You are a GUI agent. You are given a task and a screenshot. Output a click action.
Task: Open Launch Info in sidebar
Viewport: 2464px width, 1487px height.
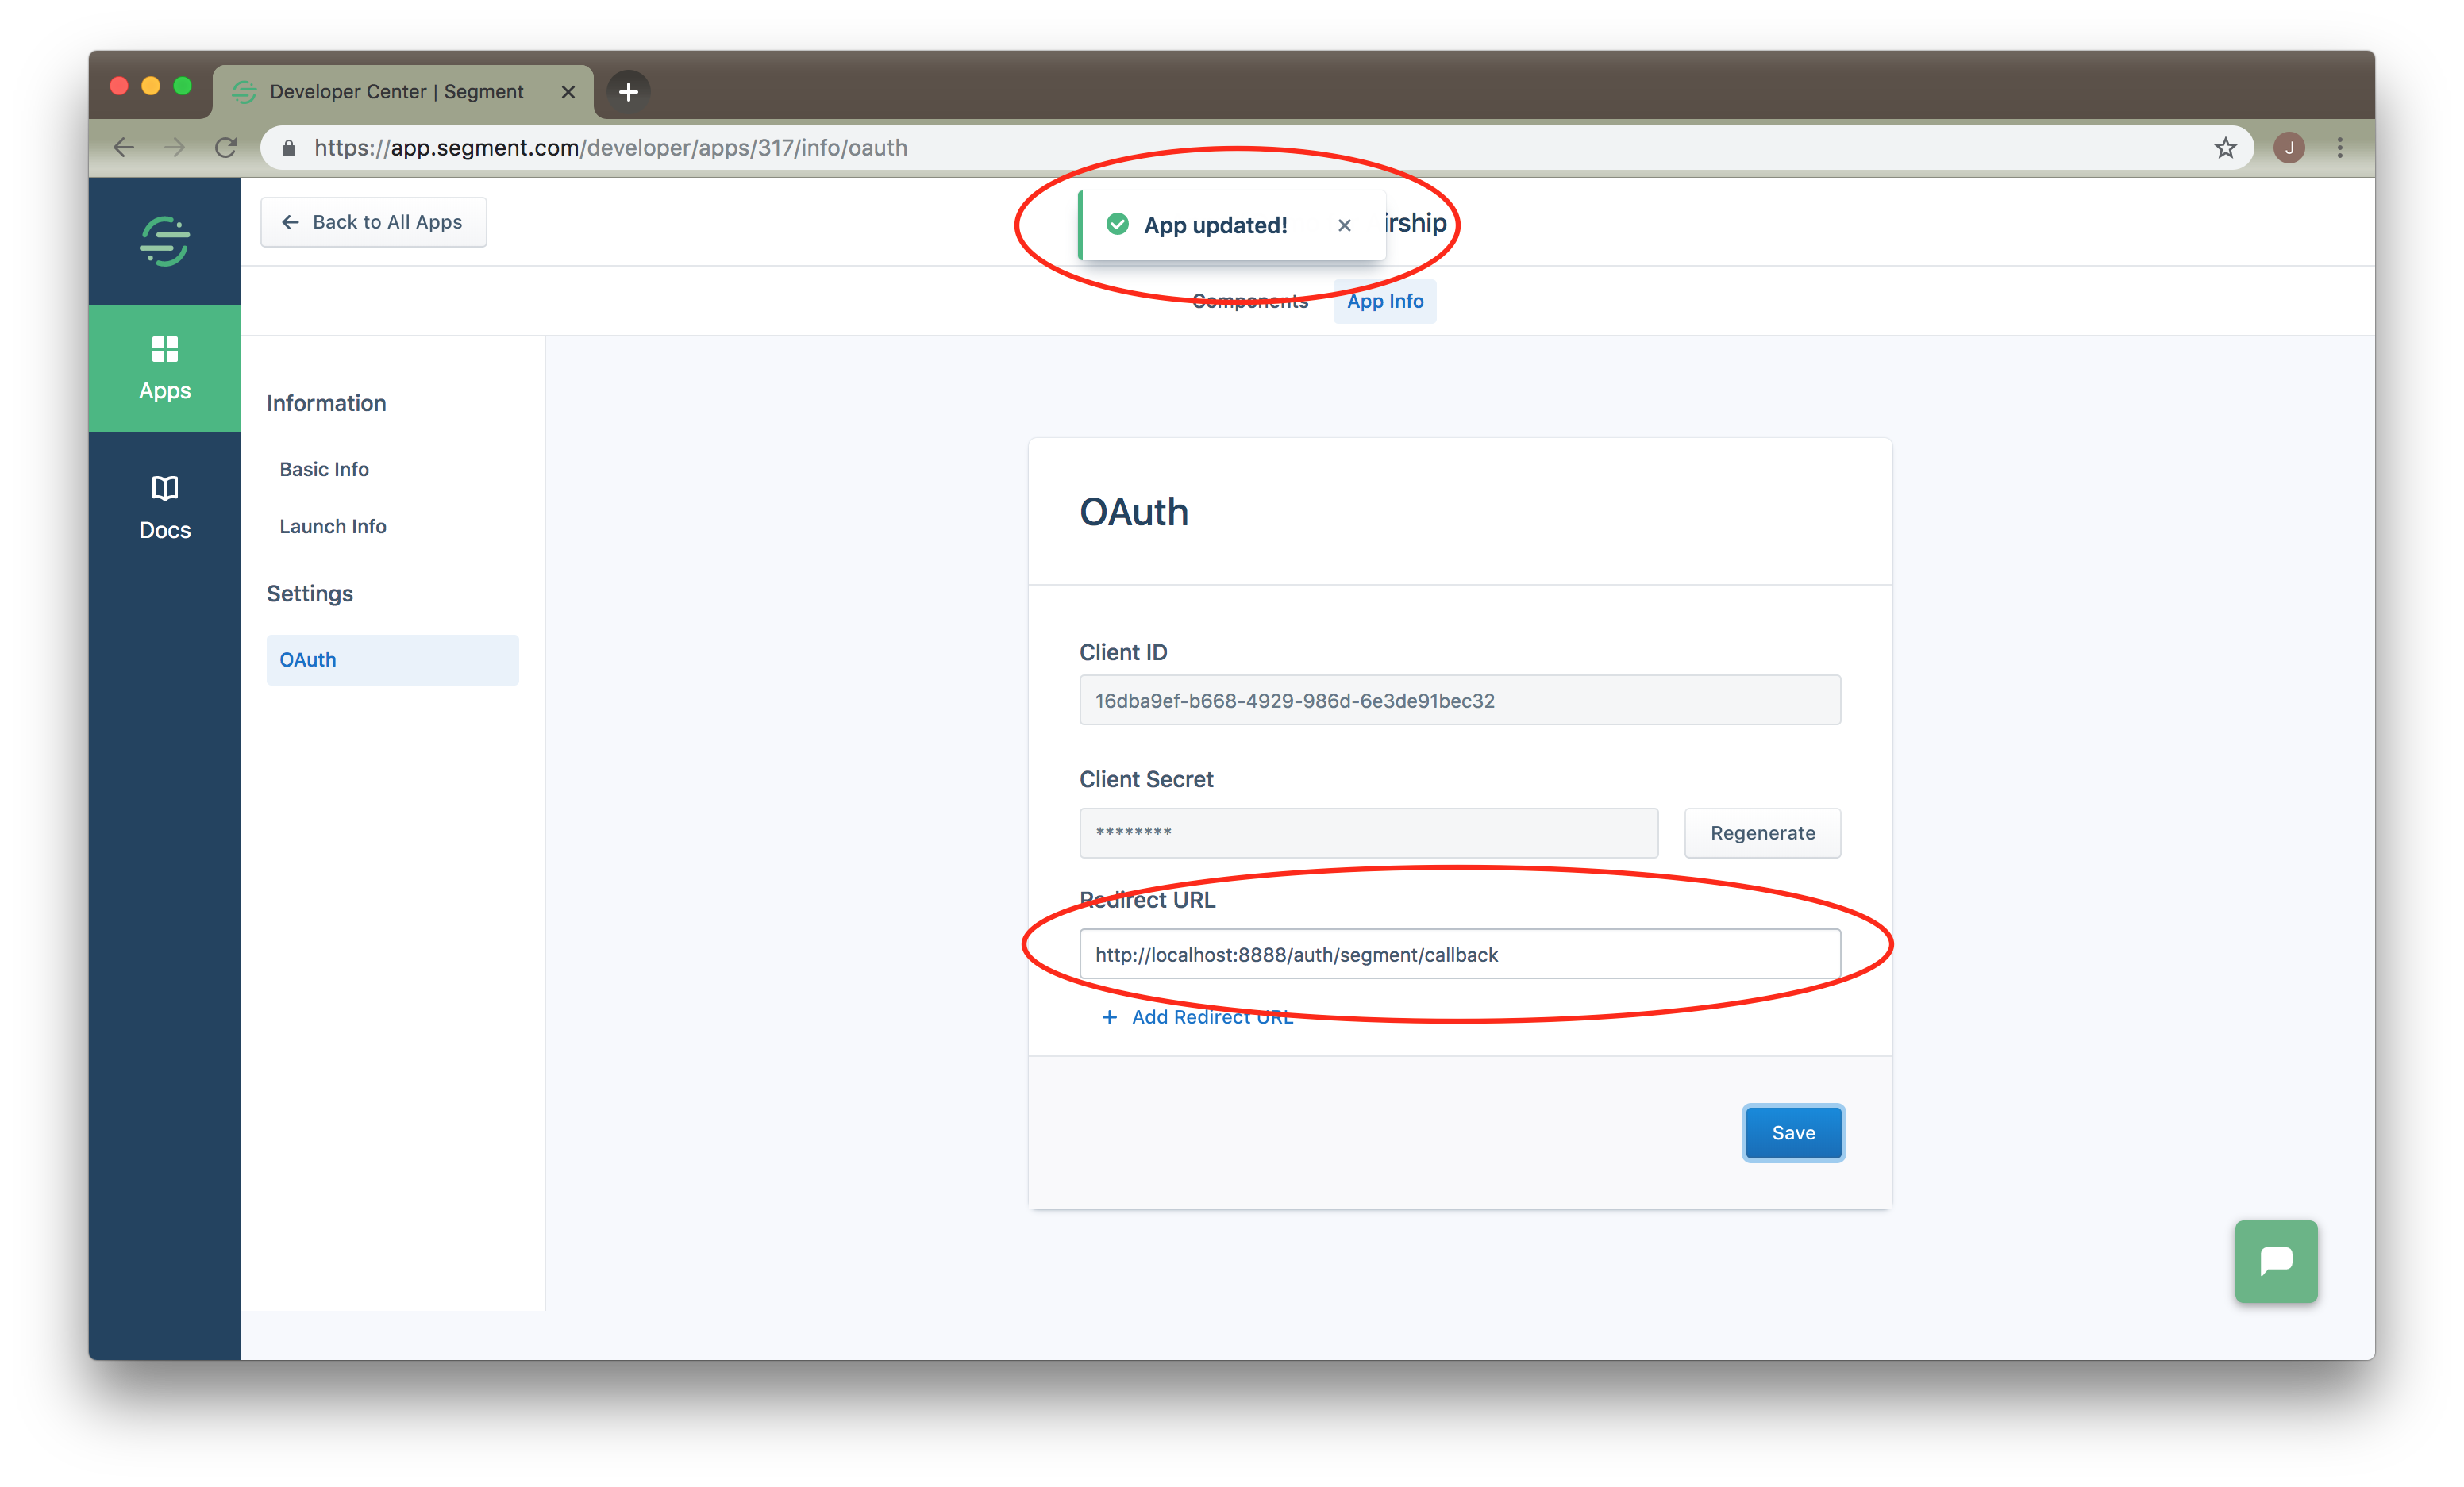pyautogui.click(x=332, y=525)
